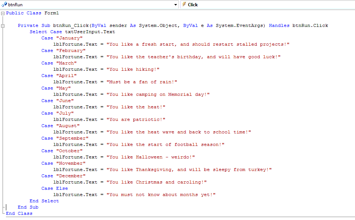Click string "You like hiking!"
Image resolution: width=355 pixels, height=220 pixels.
pyautogui.click(x=133, y=70)
